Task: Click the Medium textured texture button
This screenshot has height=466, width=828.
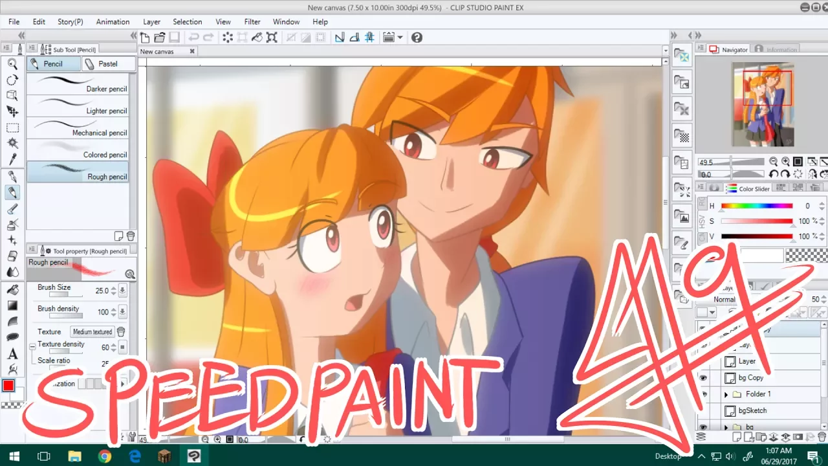Action: 93,332
